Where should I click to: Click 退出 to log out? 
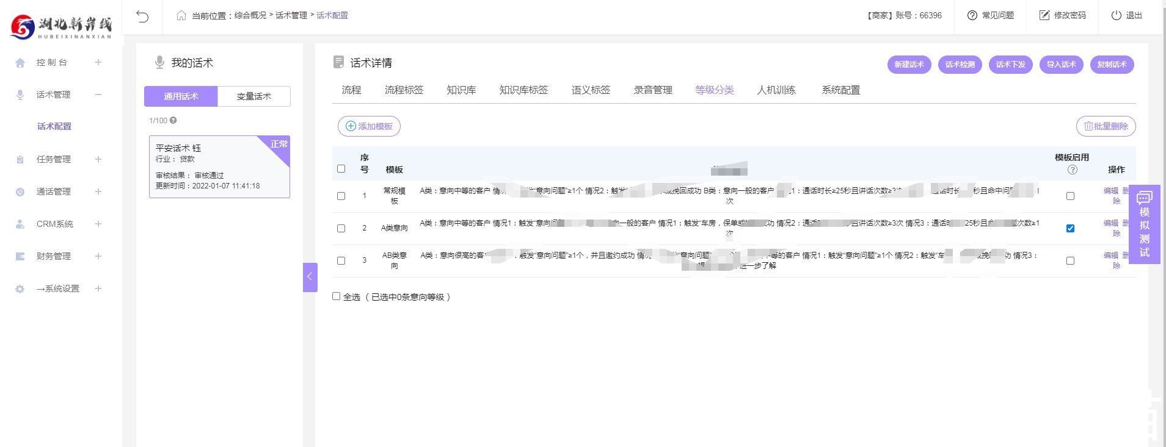pyautogui.click(x=1127, y=16)
